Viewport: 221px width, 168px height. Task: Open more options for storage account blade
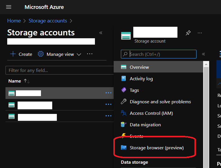click(x=200, y=33)
